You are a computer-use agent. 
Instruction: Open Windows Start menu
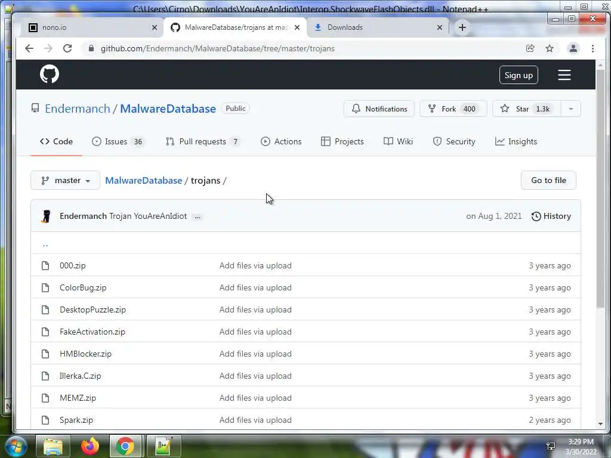16,446
